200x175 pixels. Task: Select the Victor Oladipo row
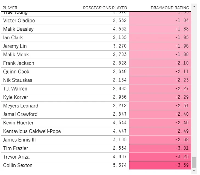19,21
